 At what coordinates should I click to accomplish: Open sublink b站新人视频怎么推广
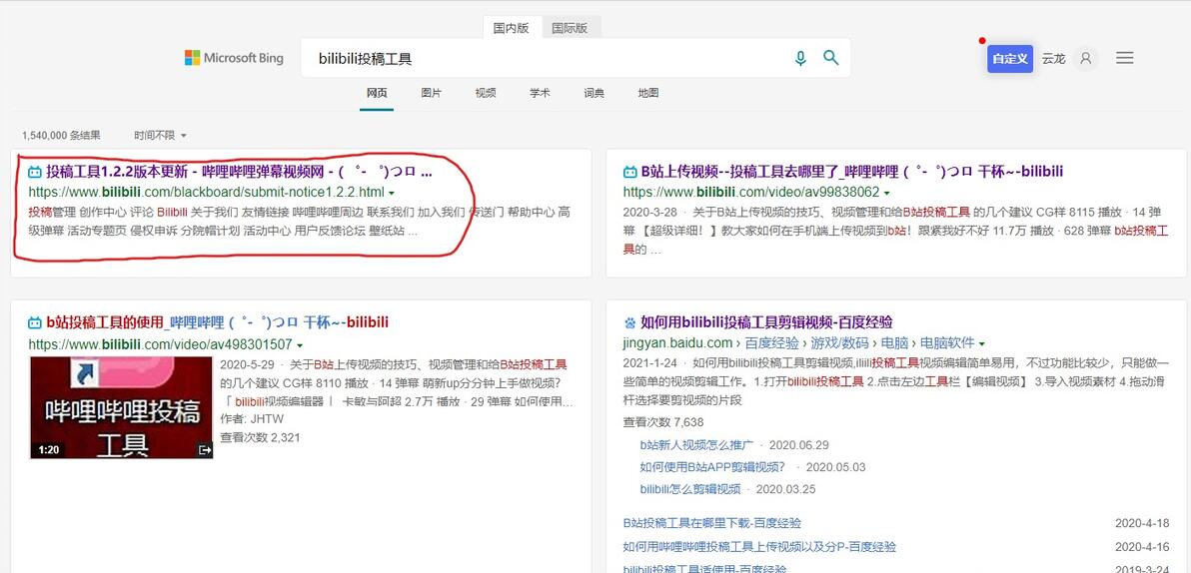pyautogui.click(x=697, y=445)
